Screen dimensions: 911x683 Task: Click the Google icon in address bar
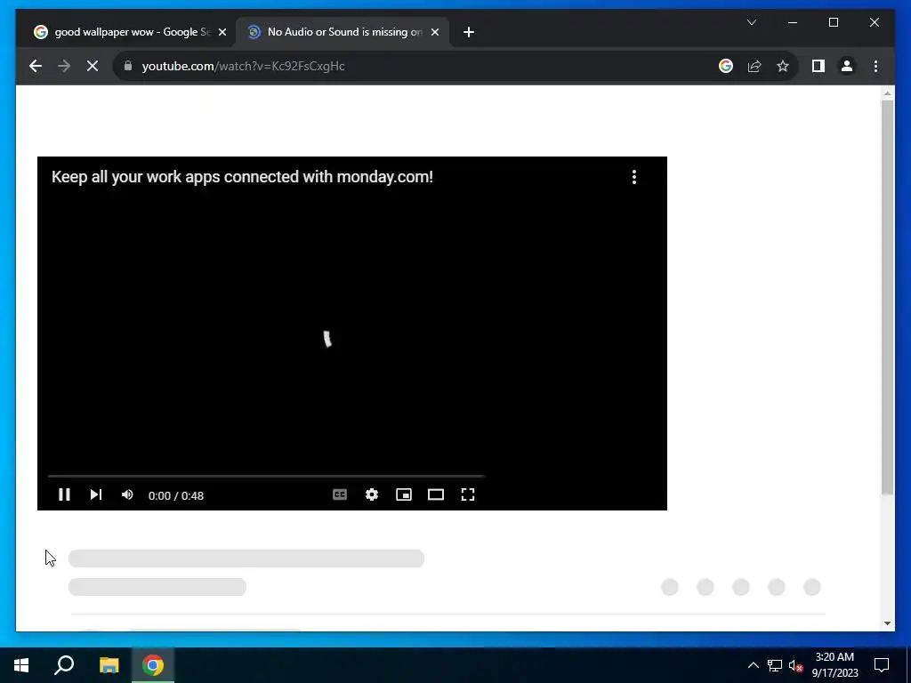pos(726,66)
